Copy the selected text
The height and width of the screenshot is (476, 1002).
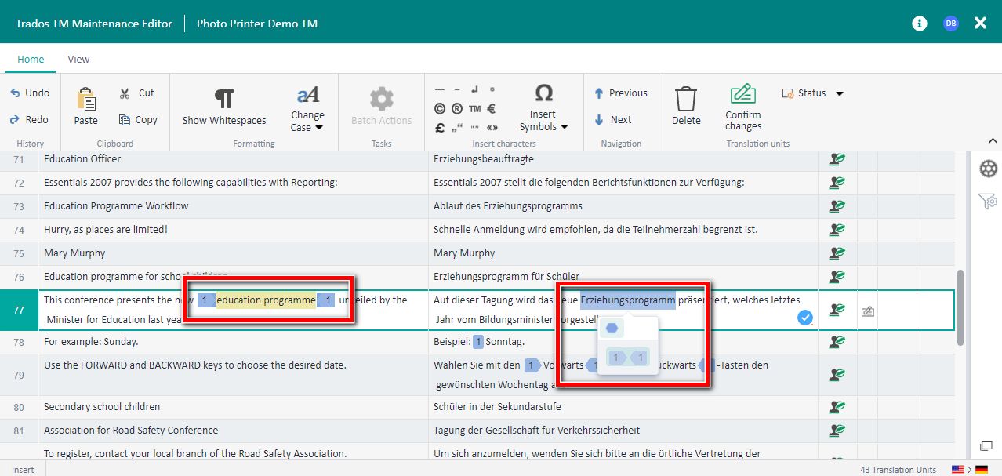[138, 119]
